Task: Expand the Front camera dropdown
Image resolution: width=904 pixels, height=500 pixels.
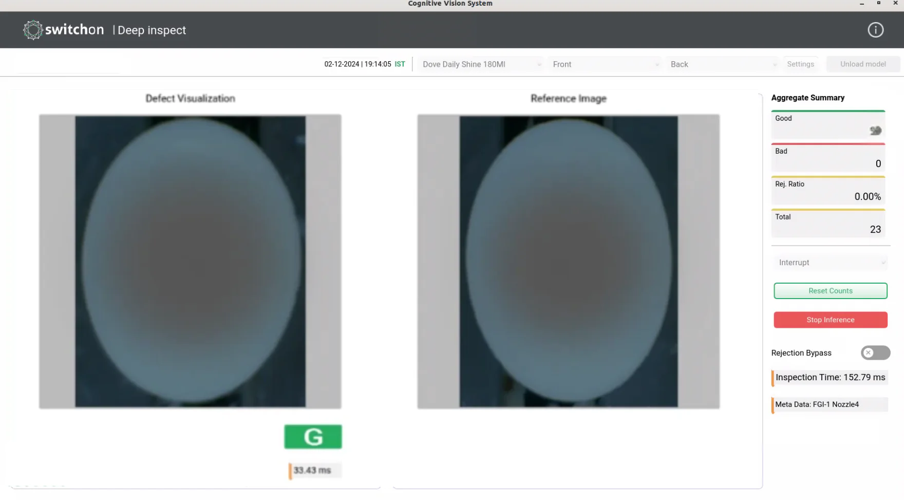Action: pyautogui.click(x=605, y=64)
